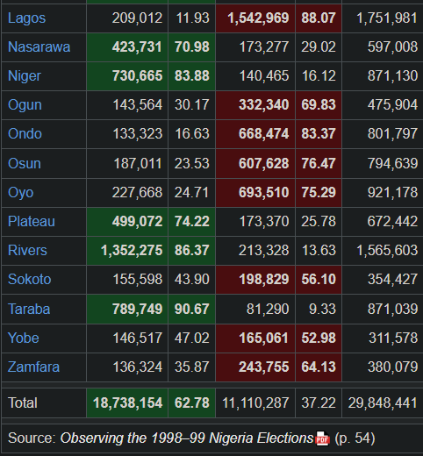Viewport: 423px width, 456px height.
Task: Open Observing the 1998–99 Nigeria Elections source
Action: coord(187,438)
